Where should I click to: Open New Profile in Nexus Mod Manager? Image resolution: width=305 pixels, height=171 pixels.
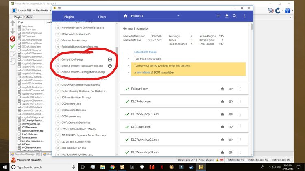coord(42,11)
